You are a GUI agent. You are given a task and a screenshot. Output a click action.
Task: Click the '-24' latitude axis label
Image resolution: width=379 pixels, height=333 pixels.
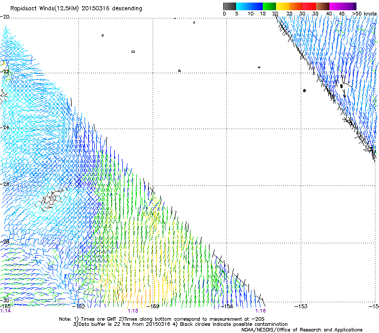(5, 127)
